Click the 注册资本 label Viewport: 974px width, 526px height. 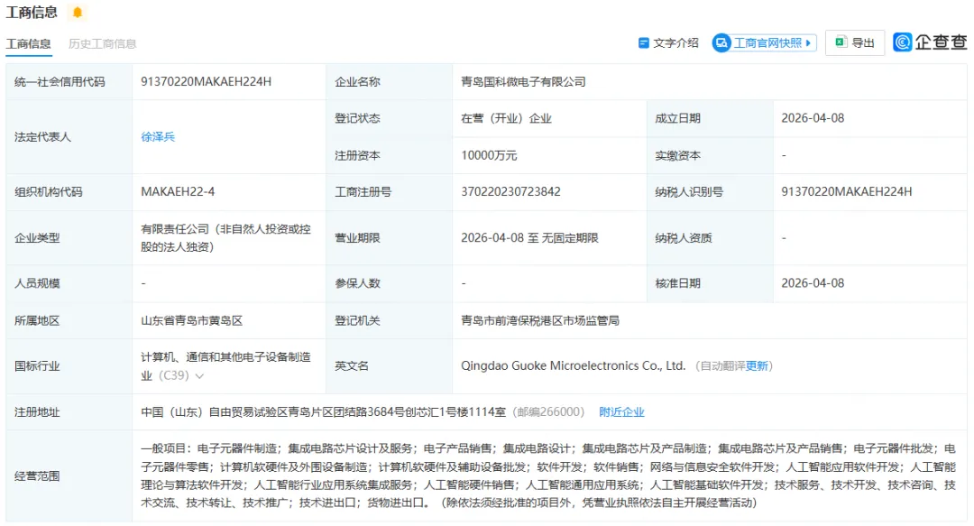[x=357, y=155]
